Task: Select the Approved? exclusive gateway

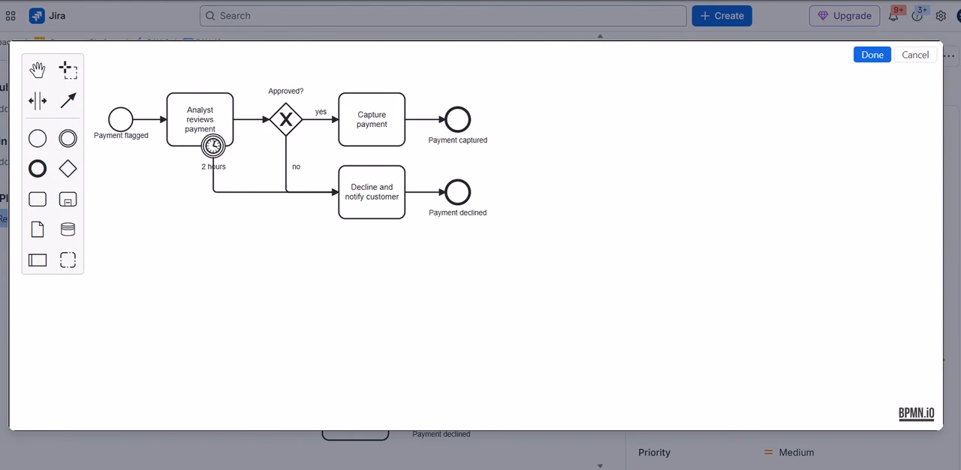Action: (286, 119)
